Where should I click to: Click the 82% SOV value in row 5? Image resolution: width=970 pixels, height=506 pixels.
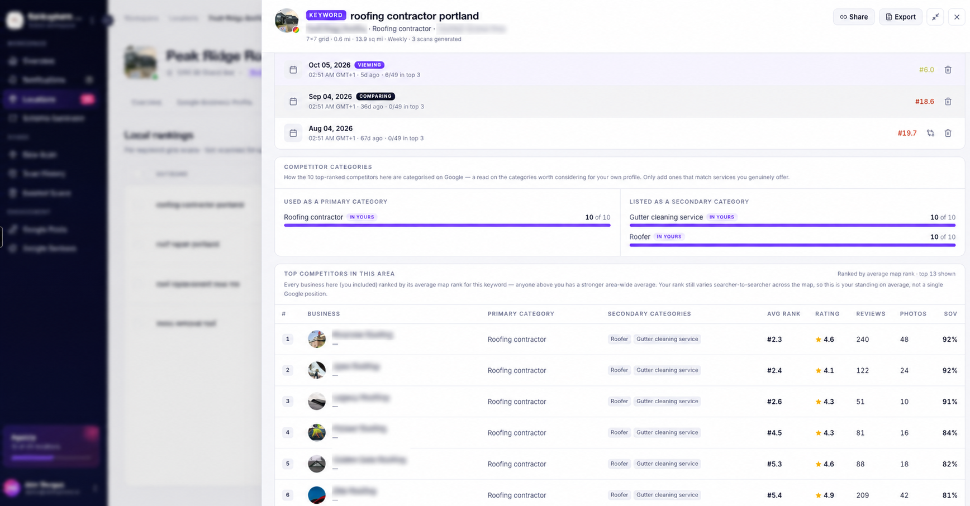pyautogui.click(x=950, y=464)
